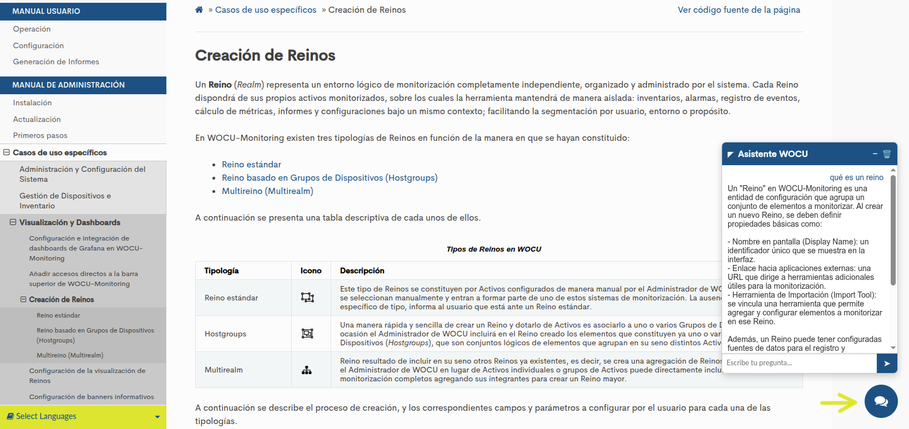
Task: Open Gestión de Dispositivos e Inventario
Action: (65, 201)
